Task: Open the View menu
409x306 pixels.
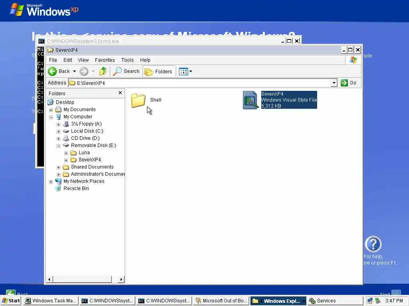Action: [83, 60]
